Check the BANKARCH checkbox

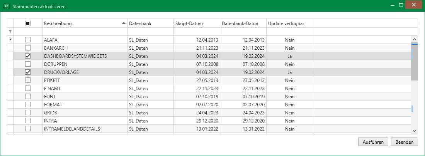click(x=28, y=48)
